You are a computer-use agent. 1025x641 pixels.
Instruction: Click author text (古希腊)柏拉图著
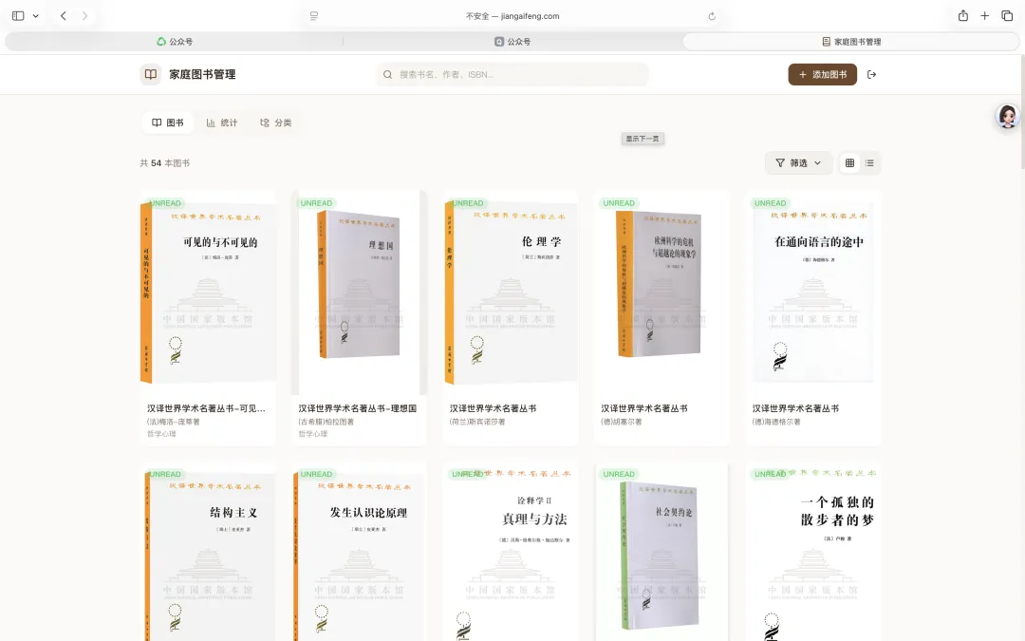[x=326, y=422]
